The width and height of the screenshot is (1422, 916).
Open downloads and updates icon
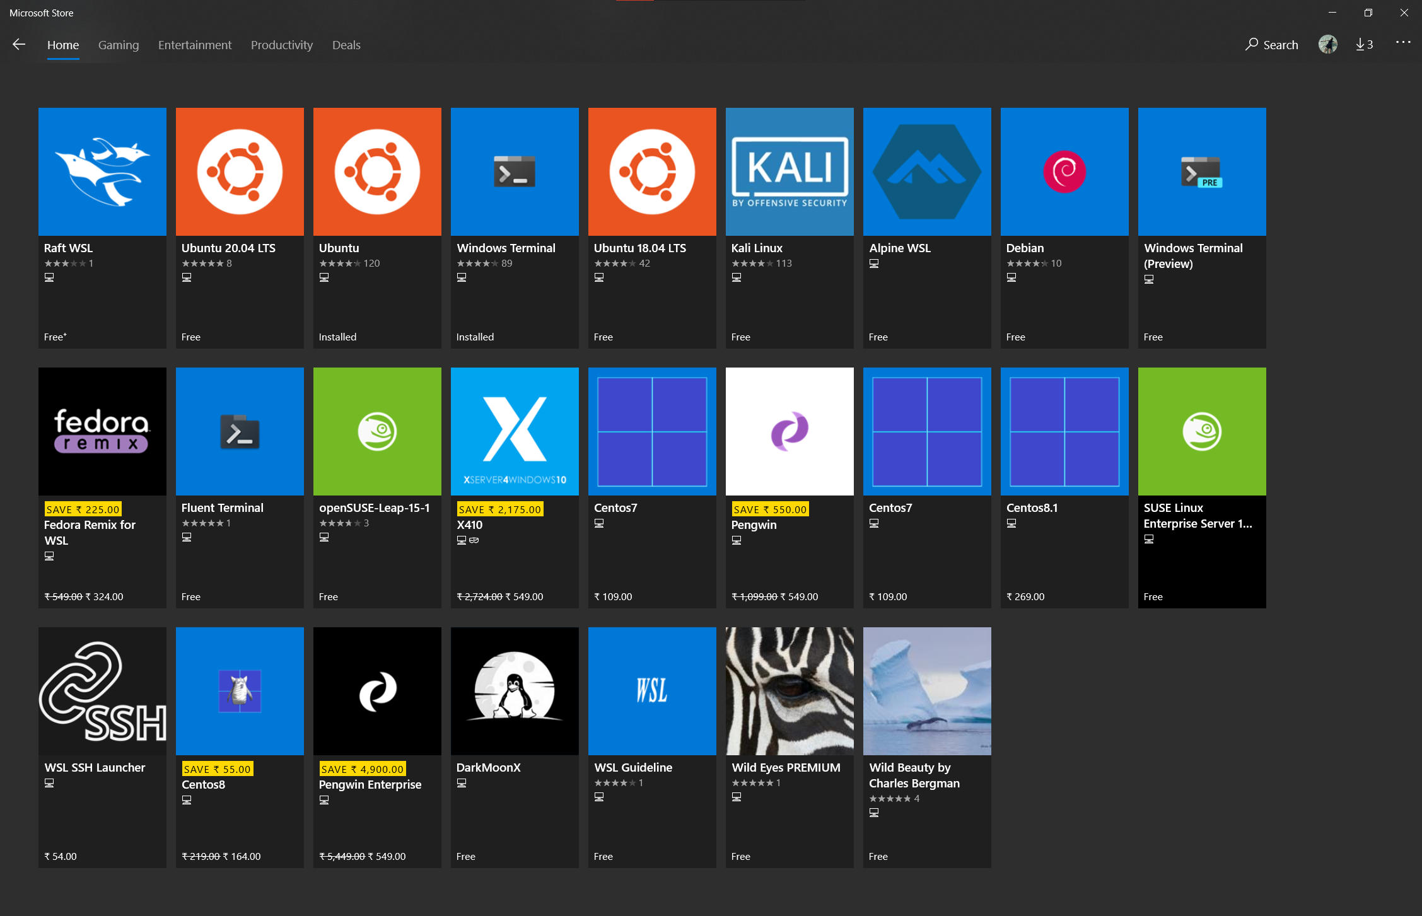tap(1364, 44)
